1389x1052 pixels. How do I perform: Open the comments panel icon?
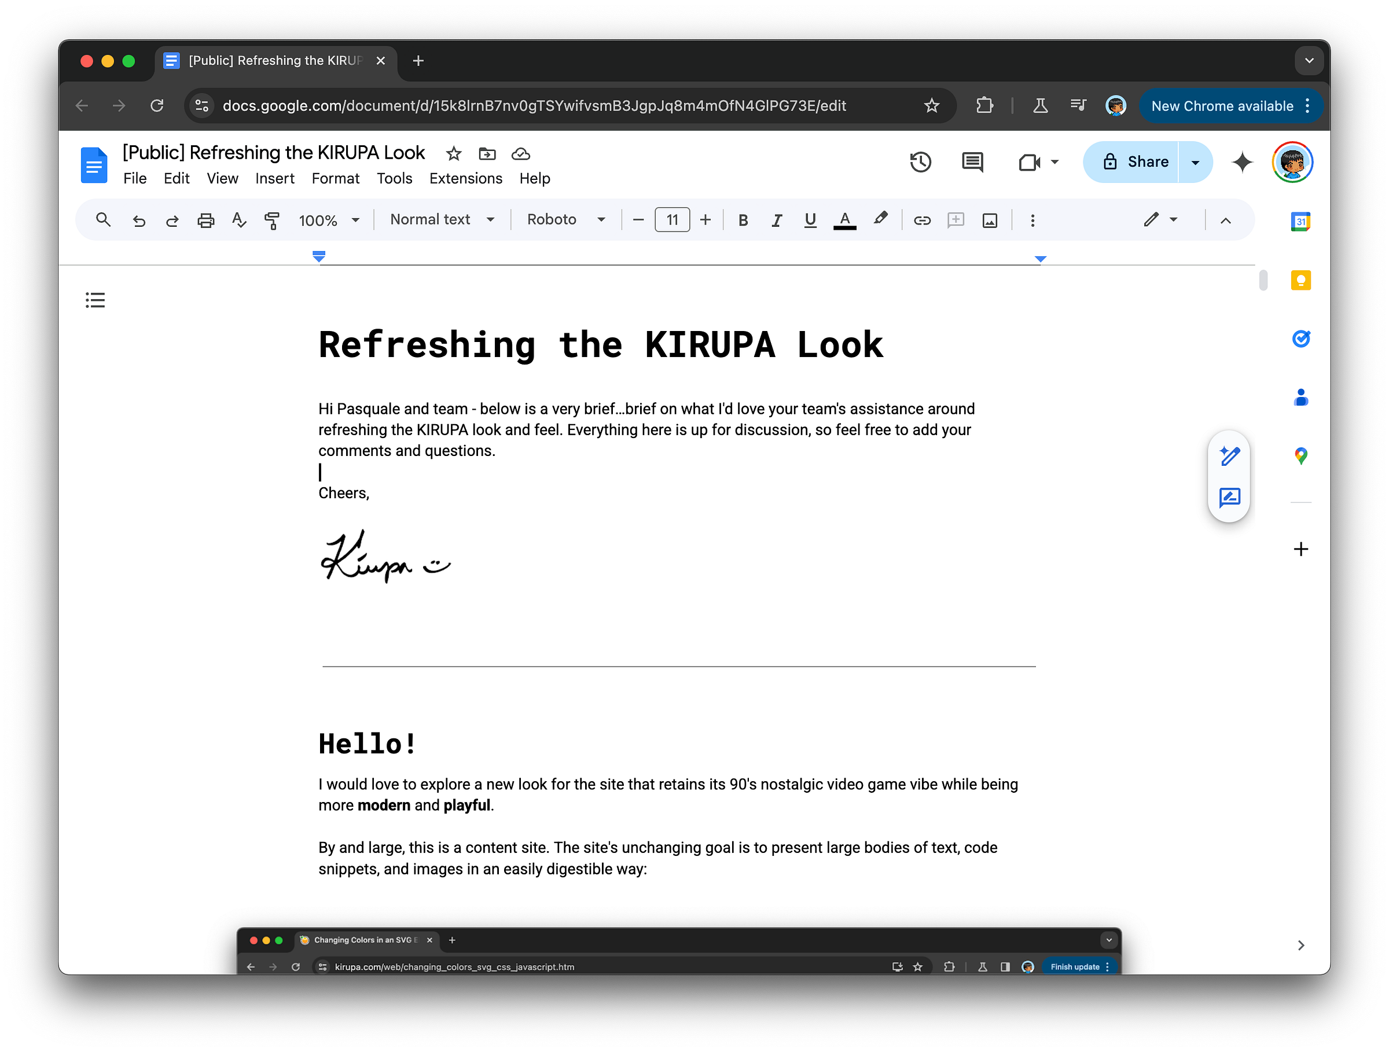point(972,162)
